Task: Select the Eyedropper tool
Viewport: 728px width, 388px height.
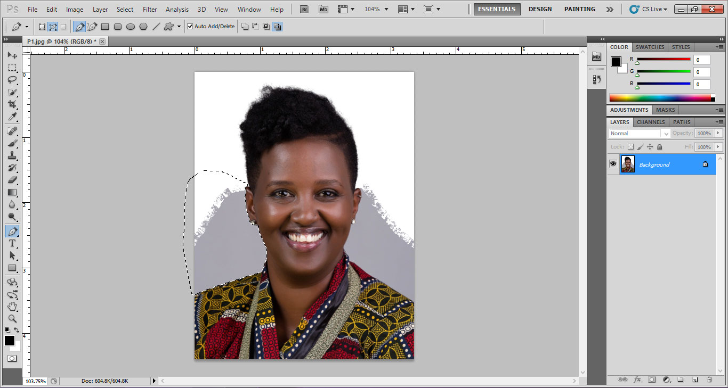Action: click(12, 117)
